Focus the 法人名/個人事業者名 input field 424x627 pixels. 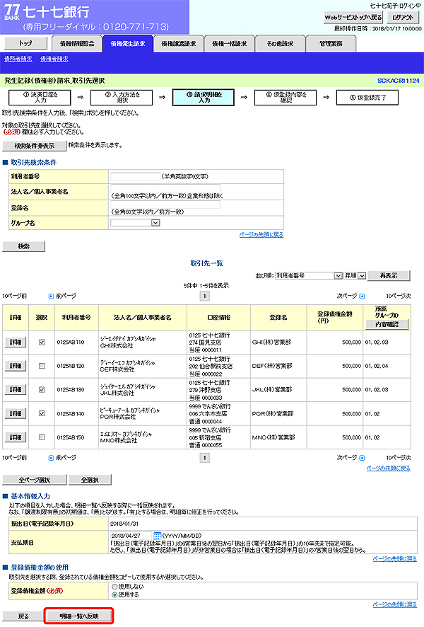(x=165, y=188)
